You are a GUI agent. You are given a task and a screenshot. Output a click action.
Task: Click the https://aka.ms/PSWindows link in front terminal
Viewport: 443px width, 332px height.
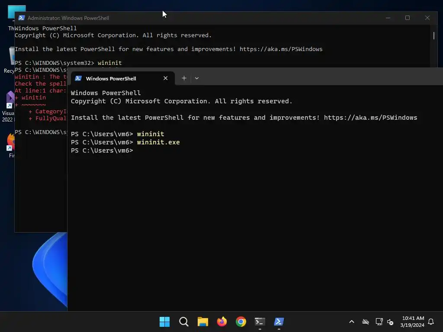pyautogui.click(x=370, y=118)
